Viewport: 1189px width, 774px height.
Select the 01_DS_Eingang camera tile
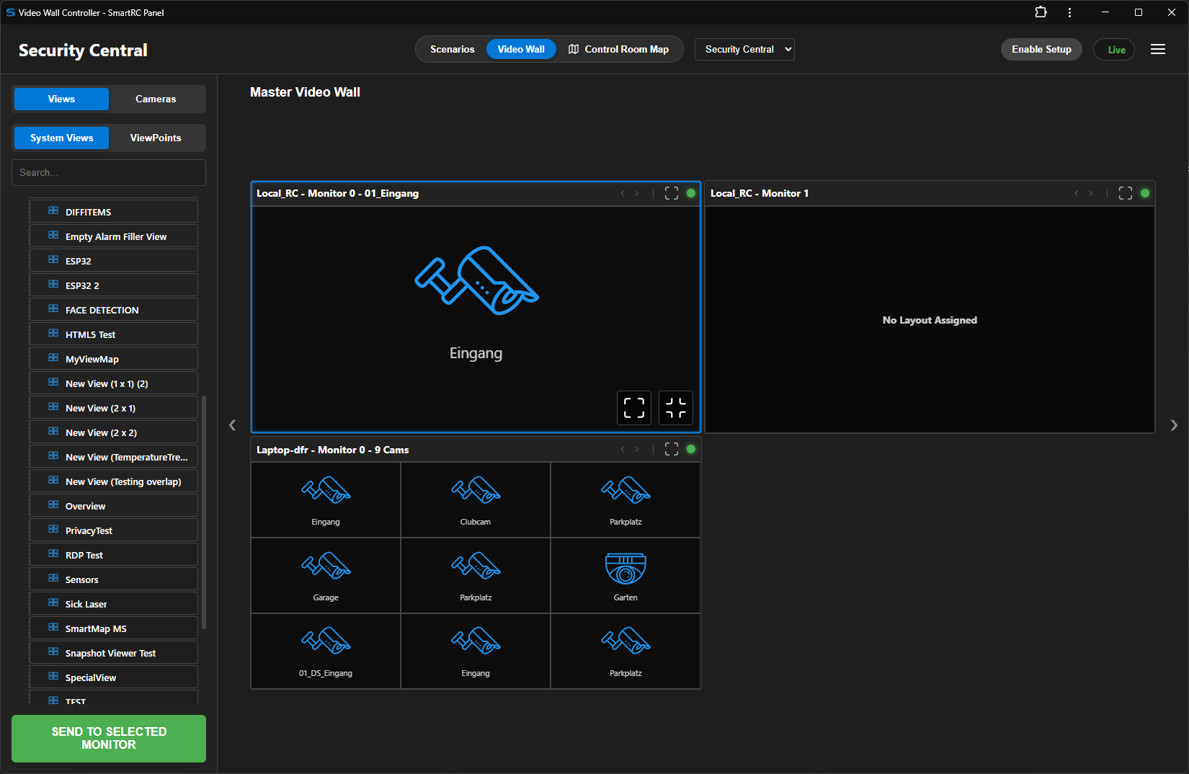pyautogui.click(x=326, y=651)
